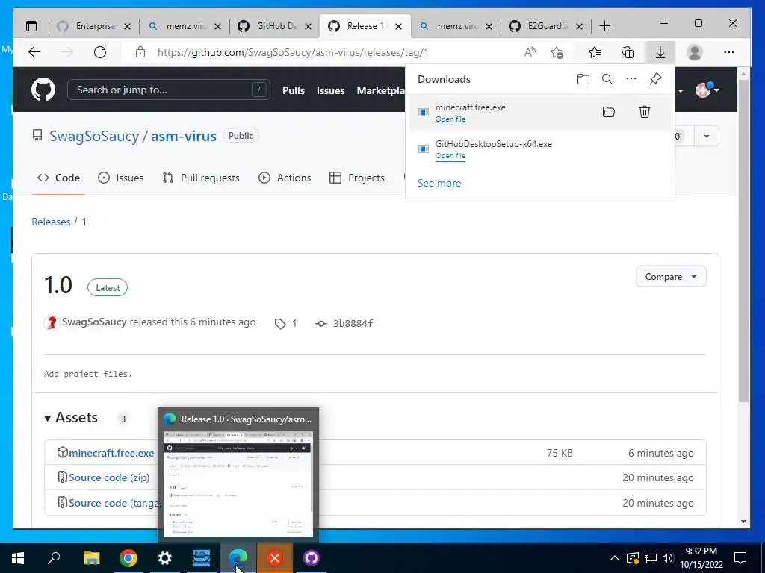Download Source code (zip)
Screen dimensions: 765x573
point(109,477)
